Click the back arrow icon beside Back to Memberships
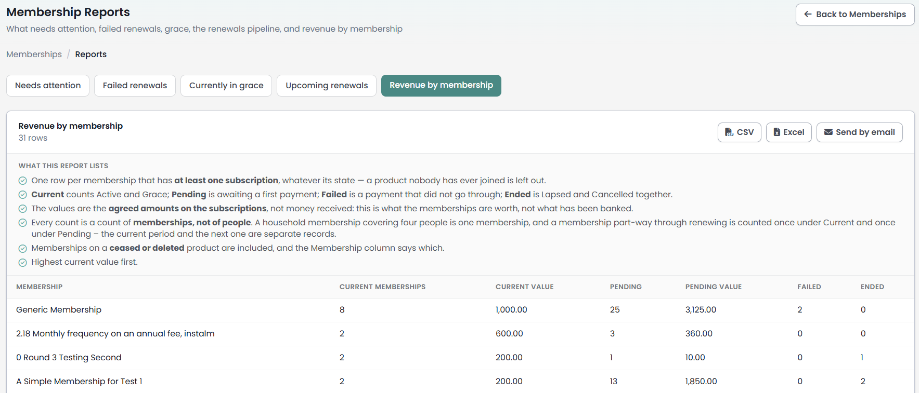 click(x=808, y=15)
